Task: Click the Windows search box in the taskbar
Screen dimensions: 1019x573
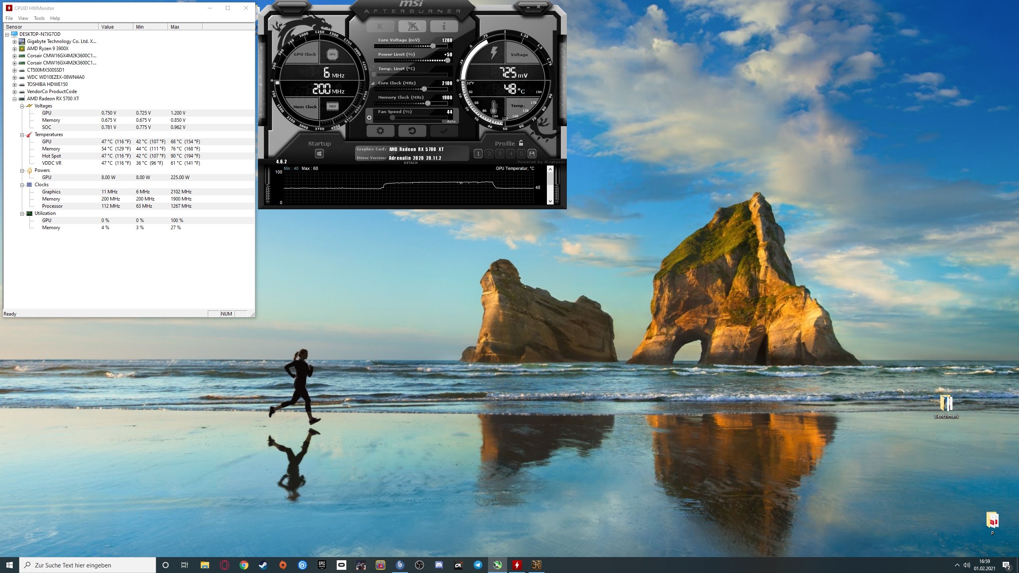Action: pyautogui.click(x=88, y=565)
